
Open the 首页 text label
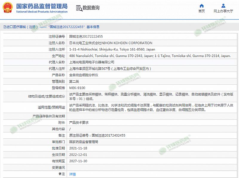click(202, 11)
